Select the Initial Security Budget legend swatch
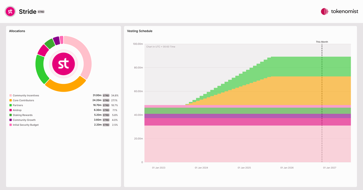 (11, 125)
